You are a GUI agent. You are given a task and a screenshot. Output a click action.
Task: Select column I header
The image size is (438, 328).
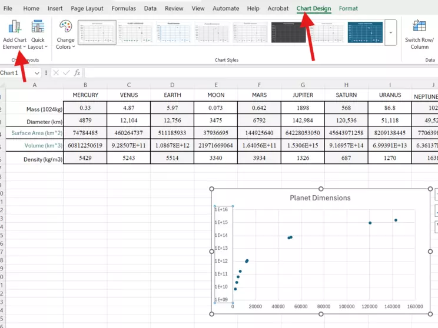(390, 85)
